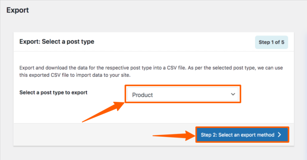Click the orange highlight border around Product select
Viewport: 307px width, 160px height.
[x=183, y=85]
